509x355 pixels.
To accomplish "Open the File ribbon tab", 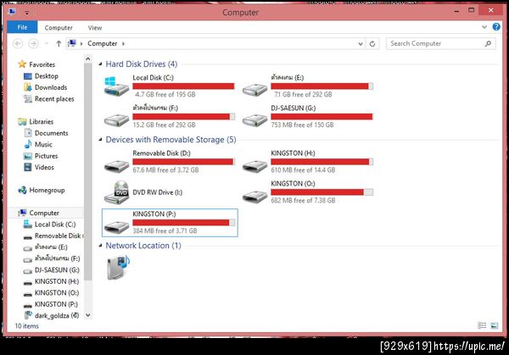I will 22,27.
